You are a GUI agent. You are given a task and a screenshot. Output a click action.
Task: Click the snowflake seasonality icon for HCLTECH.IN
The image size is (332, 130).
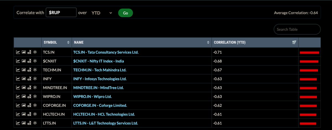coord(35,114)
